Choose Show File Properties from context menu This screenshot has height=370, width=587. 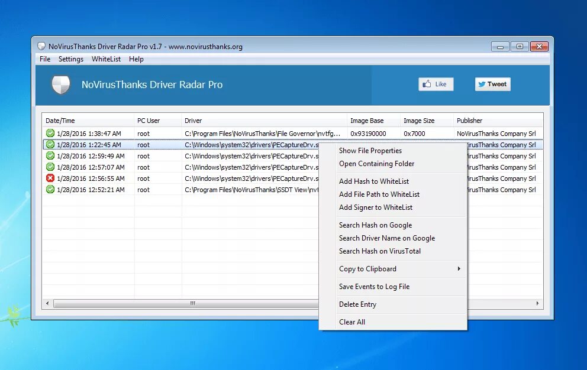(393, 150)
